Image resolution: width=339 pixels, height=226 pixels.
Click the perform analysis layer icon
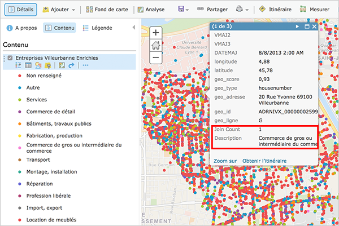62,65
